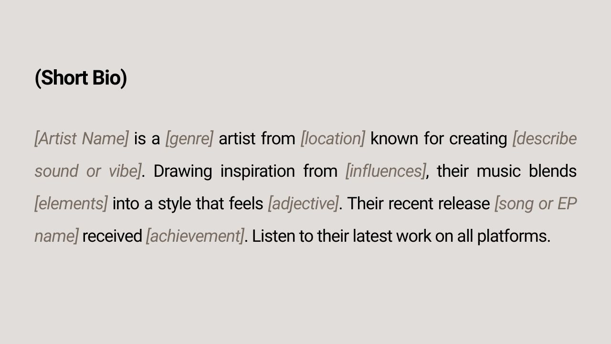The height and width of the screenshot is (344, 611).
Task: Click the name] placeholder on last line
Action: [x=56, y=236]
